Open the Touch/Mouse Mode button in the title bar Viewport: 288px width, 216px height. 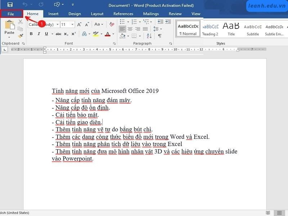point(57,5)
